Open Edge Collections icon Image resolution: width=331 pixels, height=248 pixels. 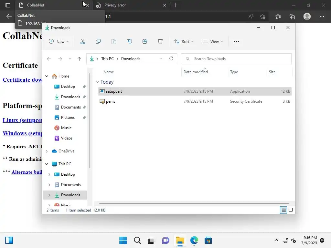292,16
